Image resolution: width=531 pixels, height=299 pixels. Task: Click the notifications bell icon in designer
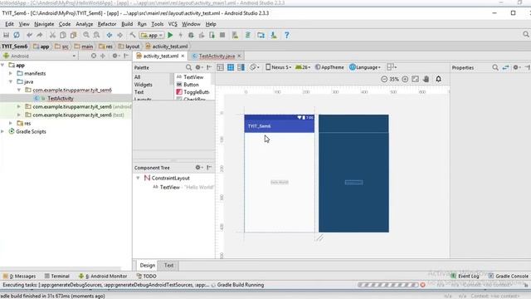438,79
